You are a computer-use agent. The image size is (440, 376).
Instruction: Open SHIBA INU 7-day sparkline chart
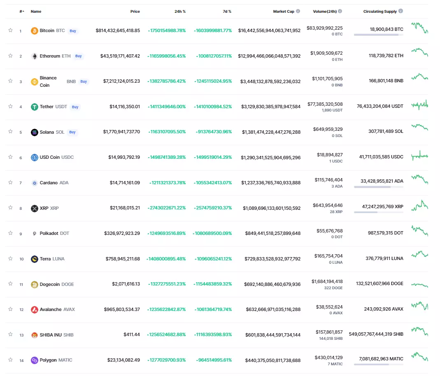(420, 332)
